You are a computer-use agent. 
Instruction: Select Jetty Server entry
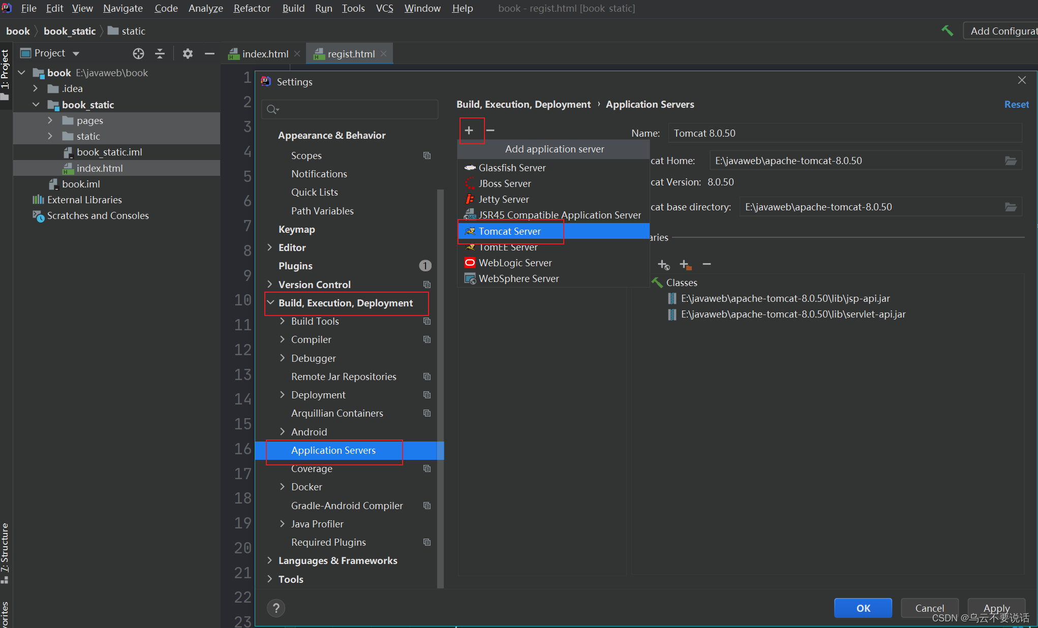click(x=554, y=199)
